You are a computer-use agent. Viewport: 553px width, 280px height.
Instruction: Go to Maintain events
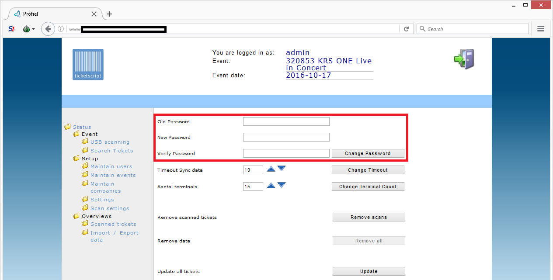coord(113,175)
